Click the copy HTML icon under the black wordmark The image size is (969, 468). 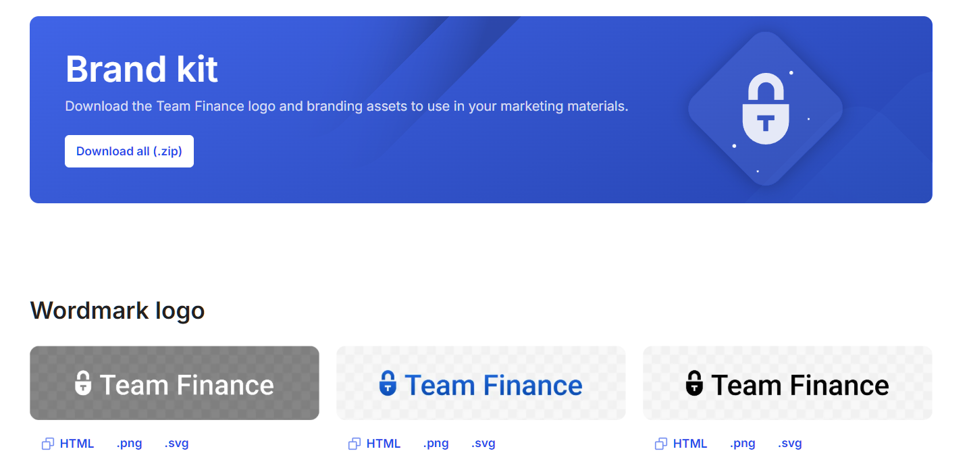point(660,443)
